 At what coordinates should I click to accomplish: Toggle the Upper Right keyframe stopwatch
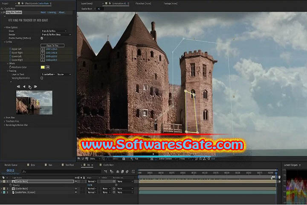click(10, 53)
